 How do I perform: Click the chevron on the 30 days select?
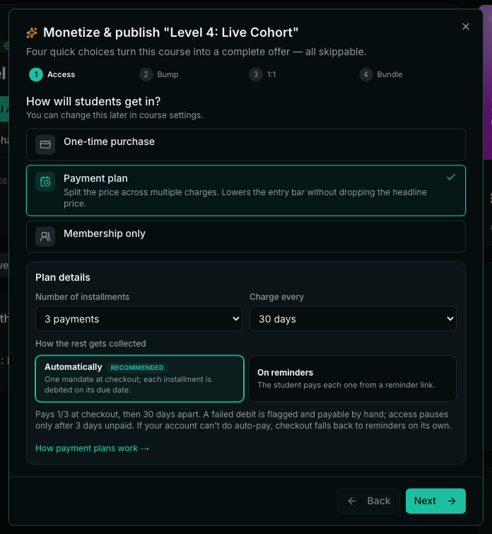click(450, 319)
